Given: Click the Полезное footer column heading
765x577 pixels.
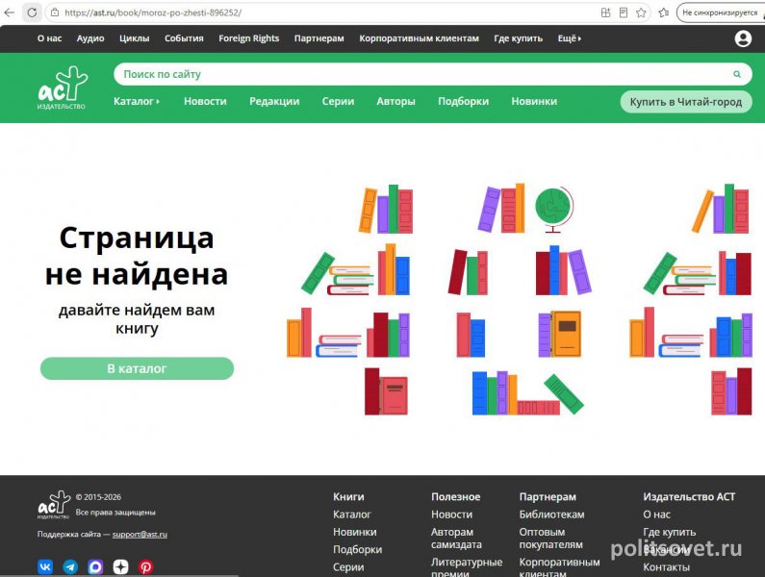Looking at the screenshot, I should coord(456,496).
